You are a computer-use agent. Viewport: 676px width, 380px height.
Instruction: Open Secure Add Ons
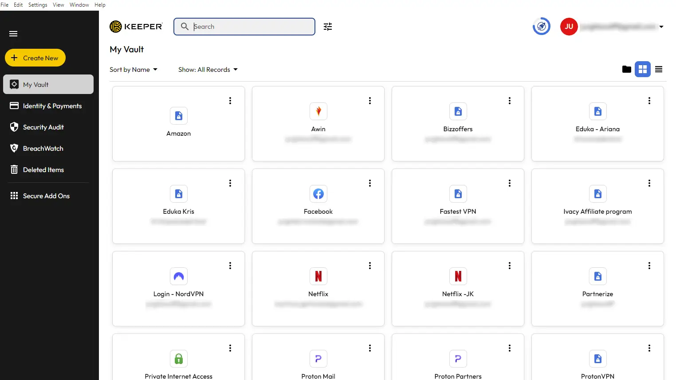[x=48, y=196]
